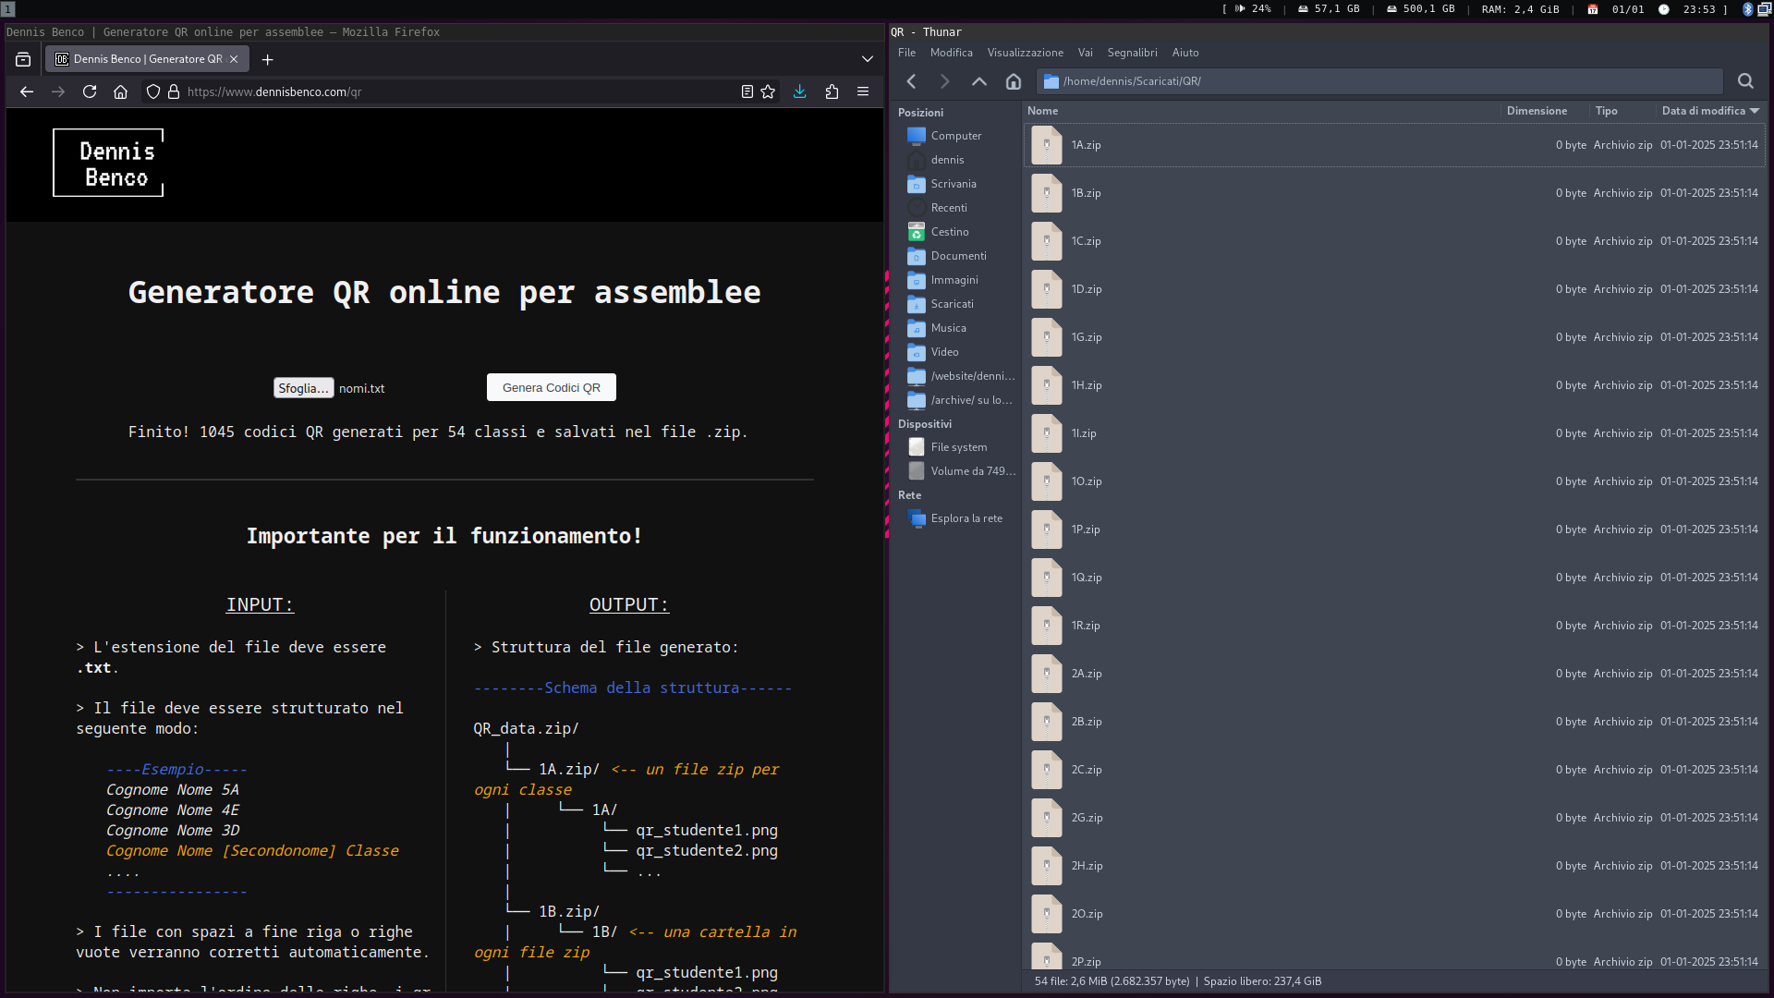Click the Firefox URL address bar
The image size is (1774, 998).
[x=457, y=91]
